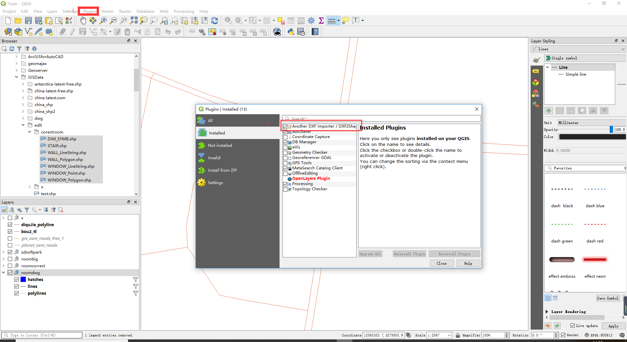This screenshot has width=627, height=342.
Task: Open the Processing menu
Action: point(184,11)
